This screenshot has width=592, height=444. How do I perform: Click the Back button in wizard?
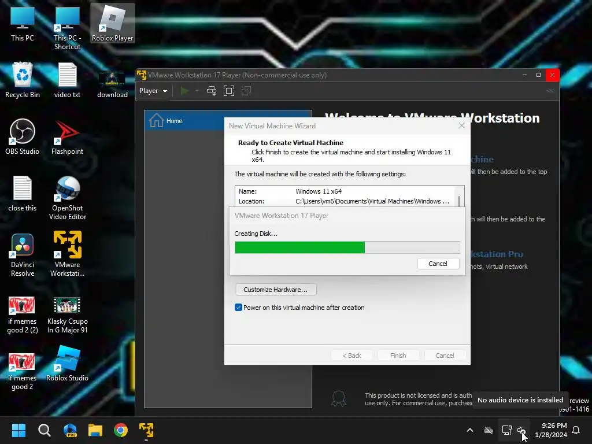(x=351, y=356)
